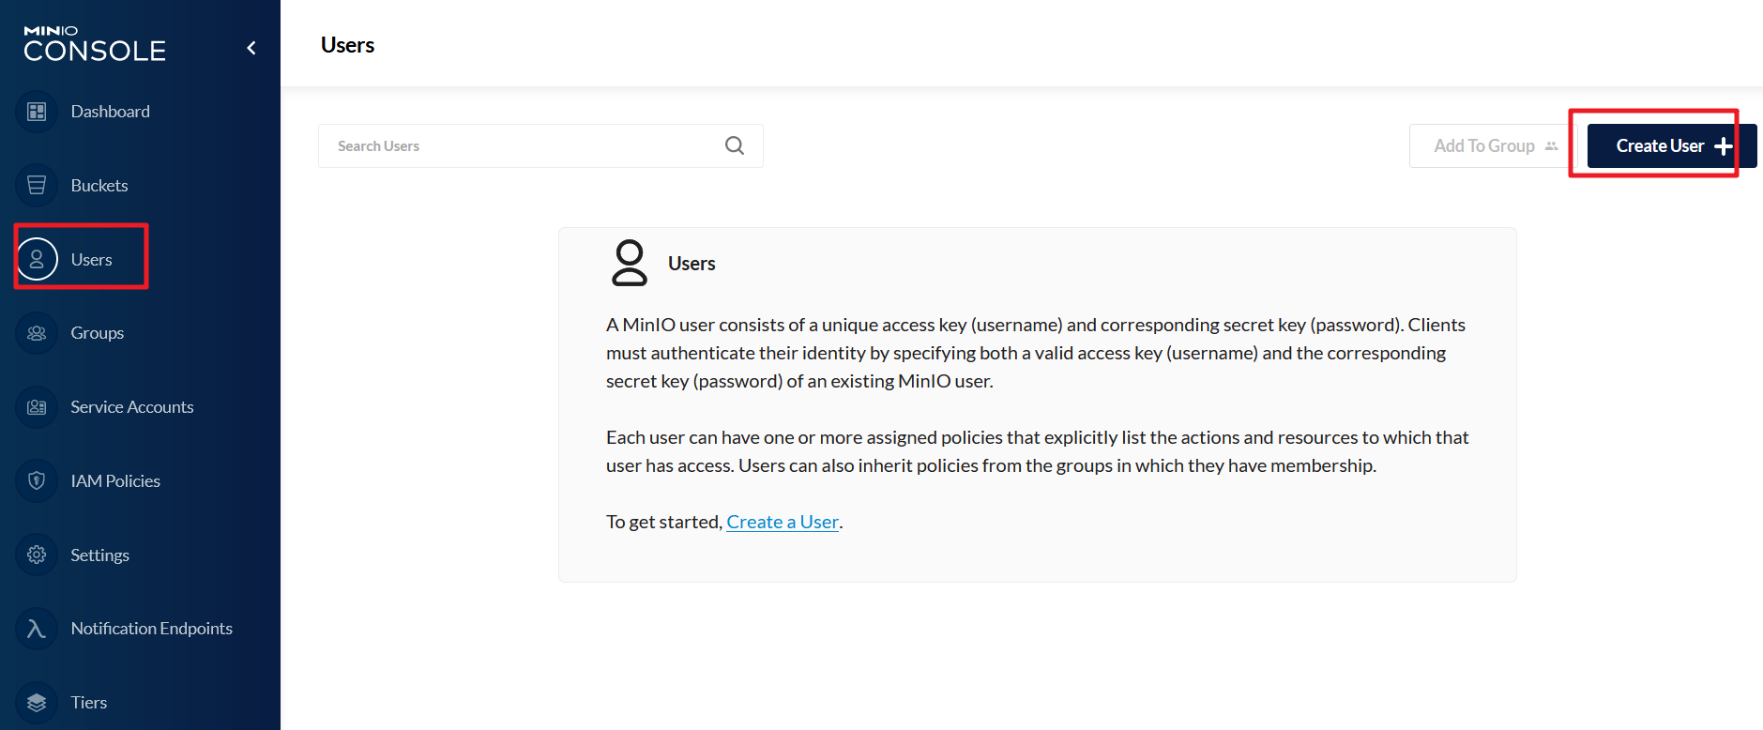This screenshot has height=730, width=1763.
Task: Click the Tiers layers icon
Action: coord(37,703)
